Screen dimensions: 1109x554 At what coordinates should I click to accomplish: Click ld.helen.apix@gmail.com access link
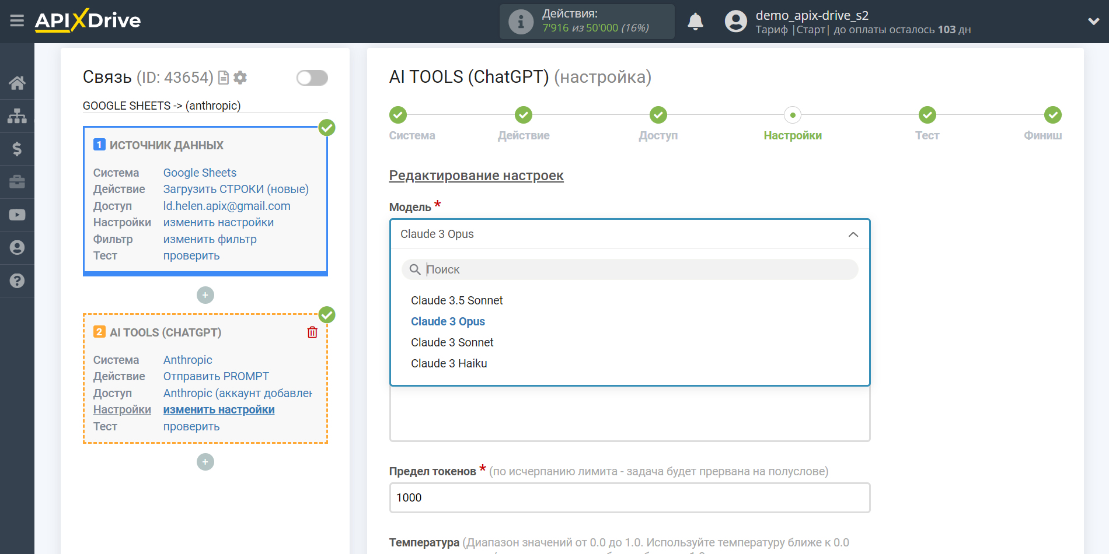tap(226, 206)
